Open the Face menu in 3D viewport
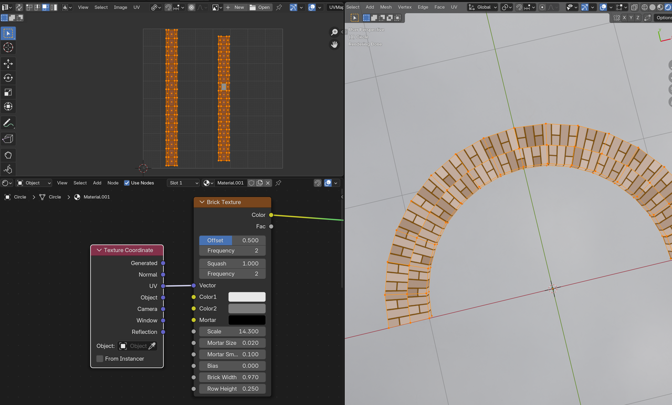 tap(439, 7)
